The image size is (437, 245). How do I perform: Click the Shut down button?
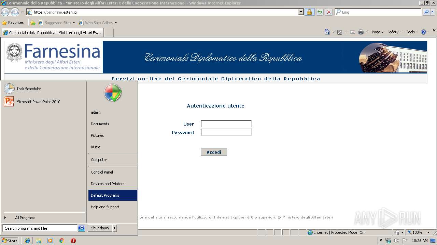[100, 228]
